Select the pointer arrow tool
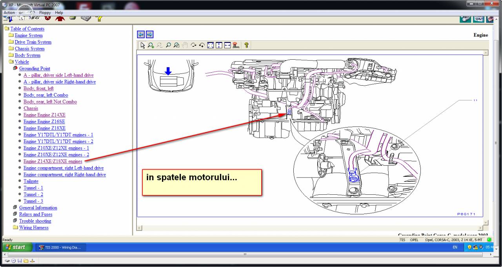This screenshot has width=502, height=267. (x=143, y=45)
